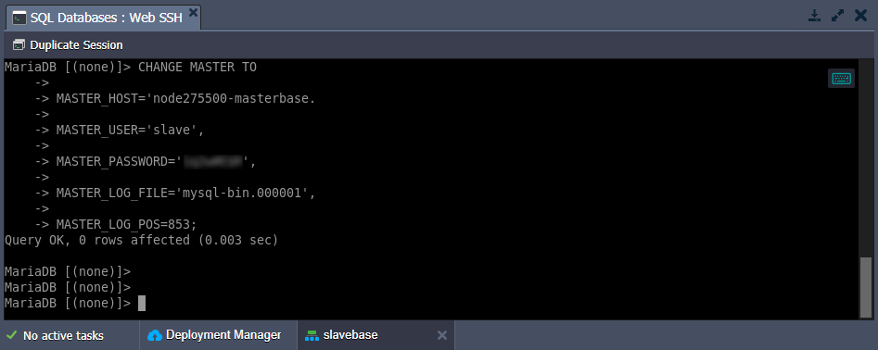Click the Duplicate Session button
This screenshot has height=350, width=878.
click(x=68, y=44)
